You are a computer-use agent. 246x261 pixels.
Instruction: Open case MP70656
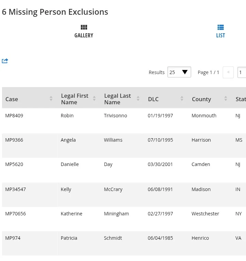click(15, 214)
